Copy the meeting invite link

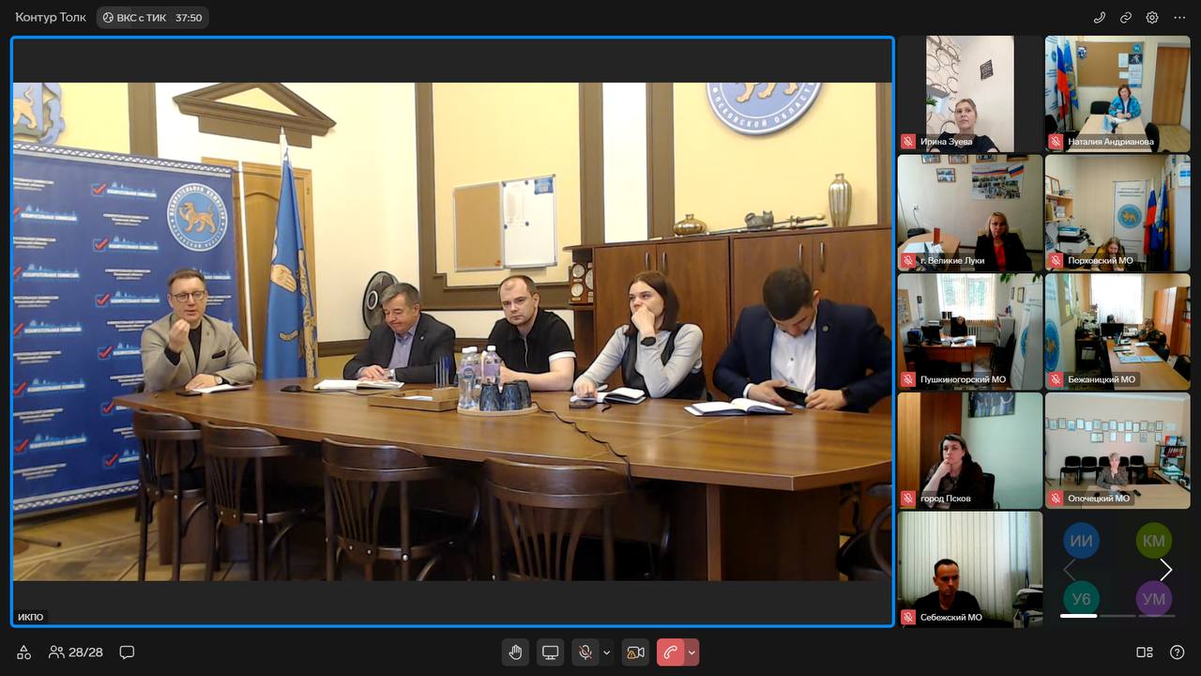click(x=1126, y=17)
